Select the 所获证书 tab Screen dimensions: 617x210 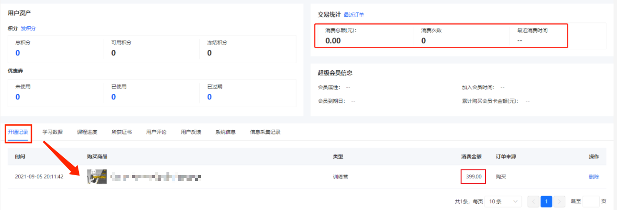tap(121, 132)
